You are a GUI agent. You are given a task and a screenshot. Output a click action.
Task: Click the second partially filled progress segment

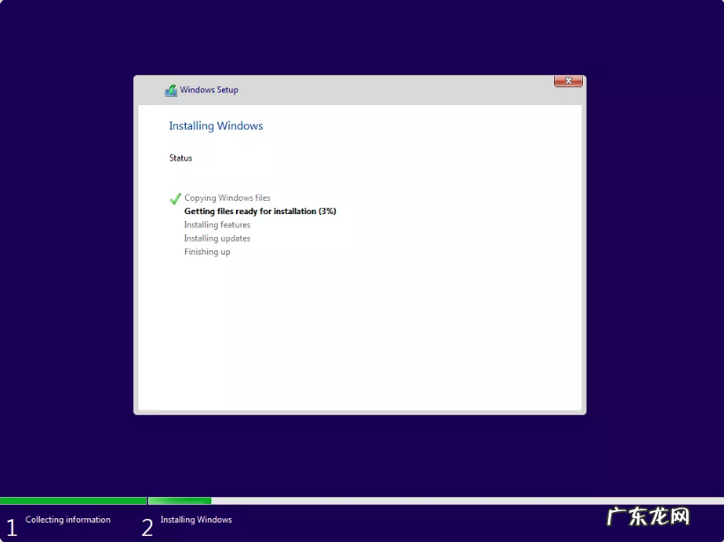tap(180, 501)
